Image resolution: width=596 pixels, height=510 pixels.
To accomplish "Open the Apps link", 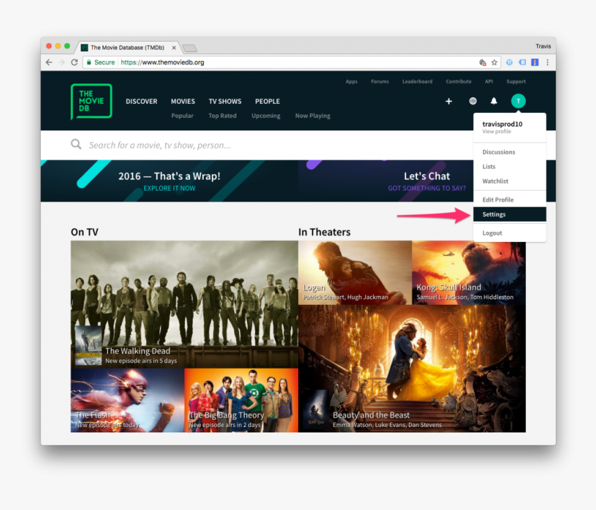I will pos(351,81).
